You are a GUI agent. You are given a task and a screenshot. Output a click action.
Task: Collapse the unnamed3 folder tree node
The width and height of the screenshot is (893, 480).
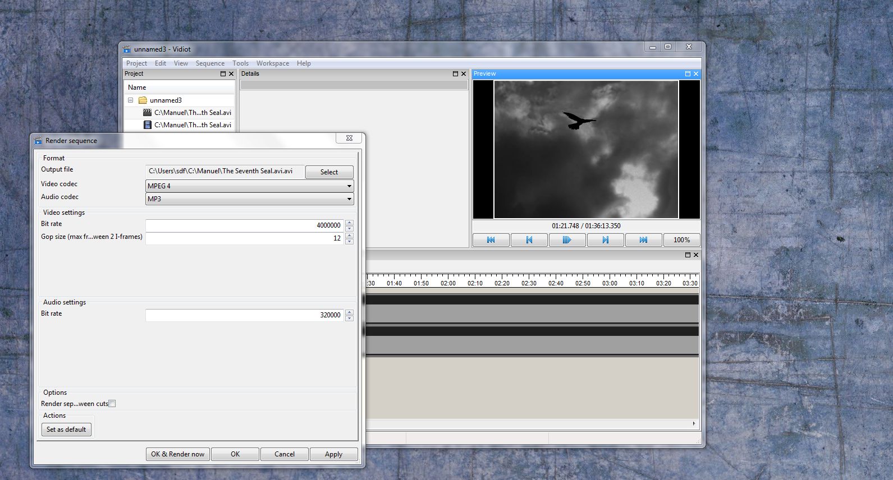coord(130,100)
